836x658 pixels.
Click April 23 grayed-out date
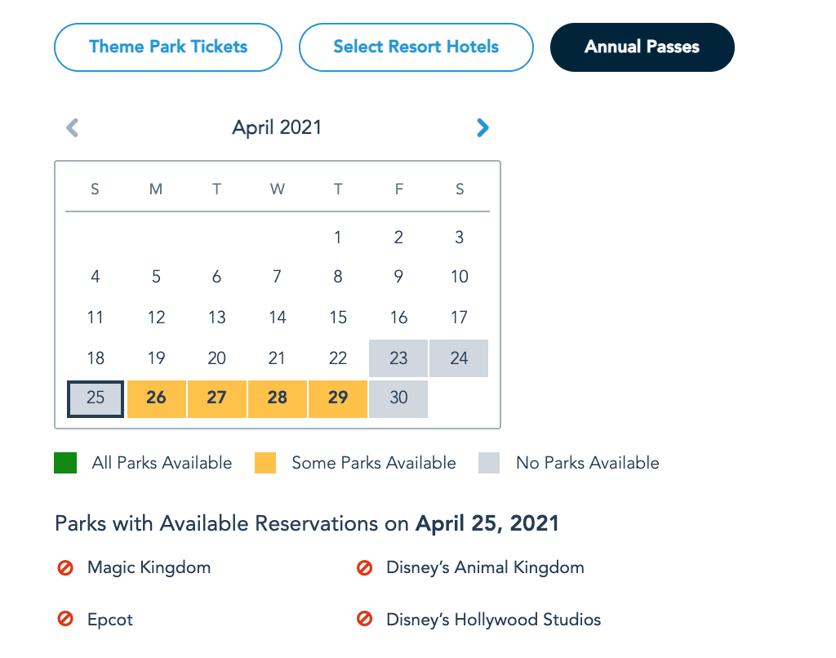coord(398,358)
